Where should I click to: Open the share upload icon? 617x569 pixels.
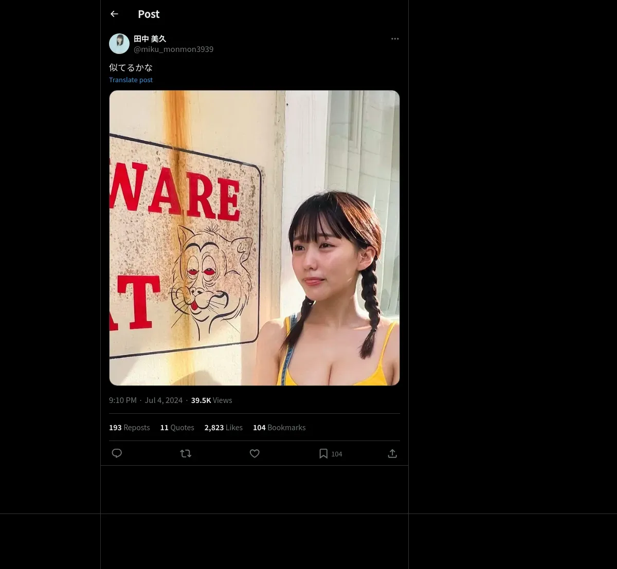[392, 453]
